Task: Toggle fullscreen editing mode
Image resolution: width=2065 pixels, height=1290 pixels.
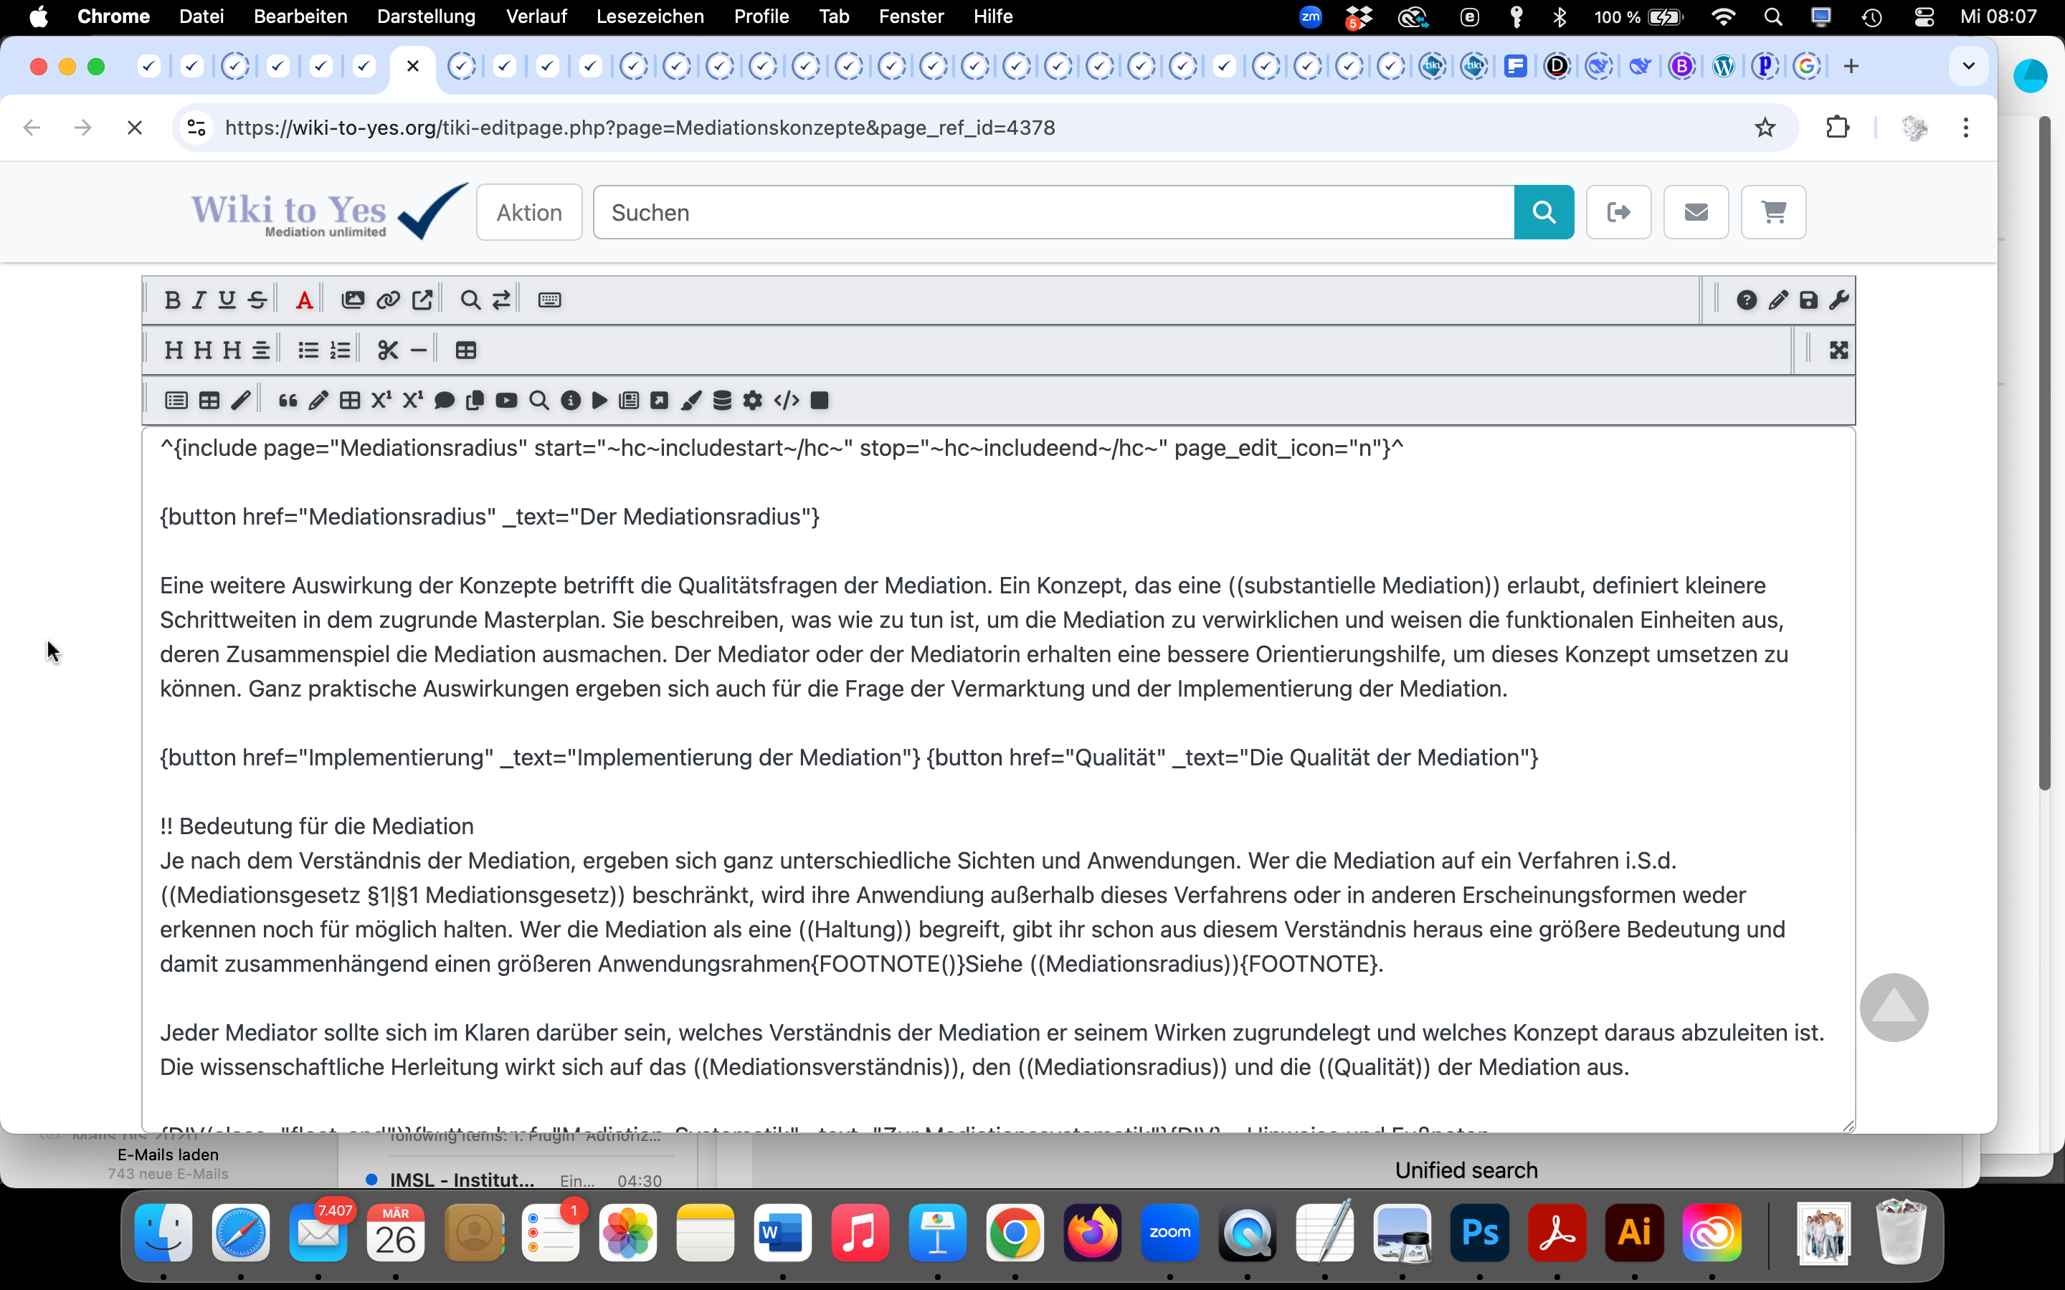Action: [1839, 350]
